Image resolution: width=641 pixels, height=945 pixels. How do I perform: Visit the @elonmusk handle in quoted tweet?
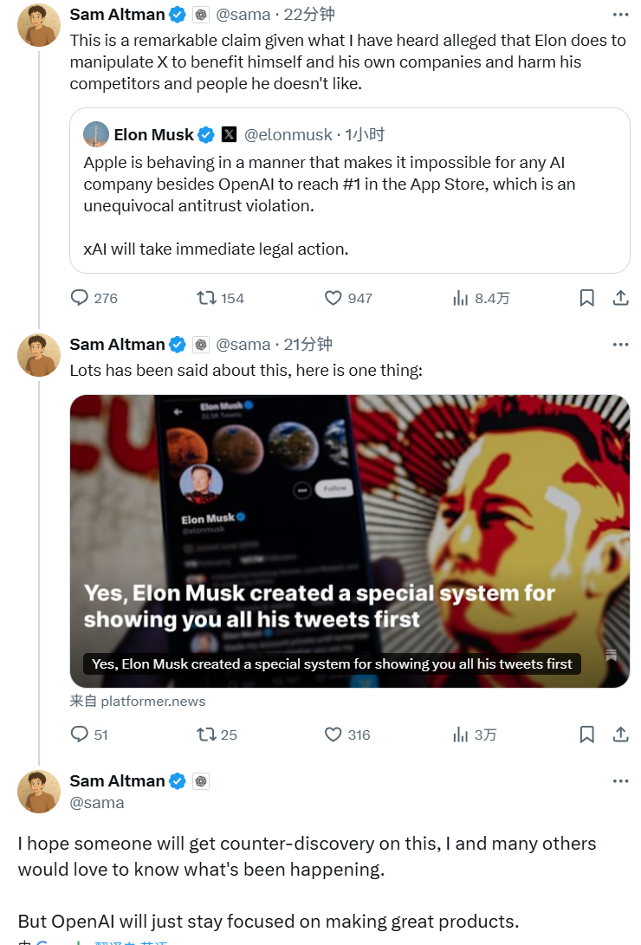(288, 134)
